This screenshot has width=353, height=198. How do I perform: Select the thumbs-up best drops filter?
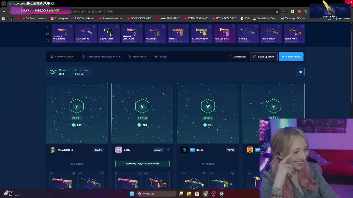pyautogui.click(x=47, y=34)
